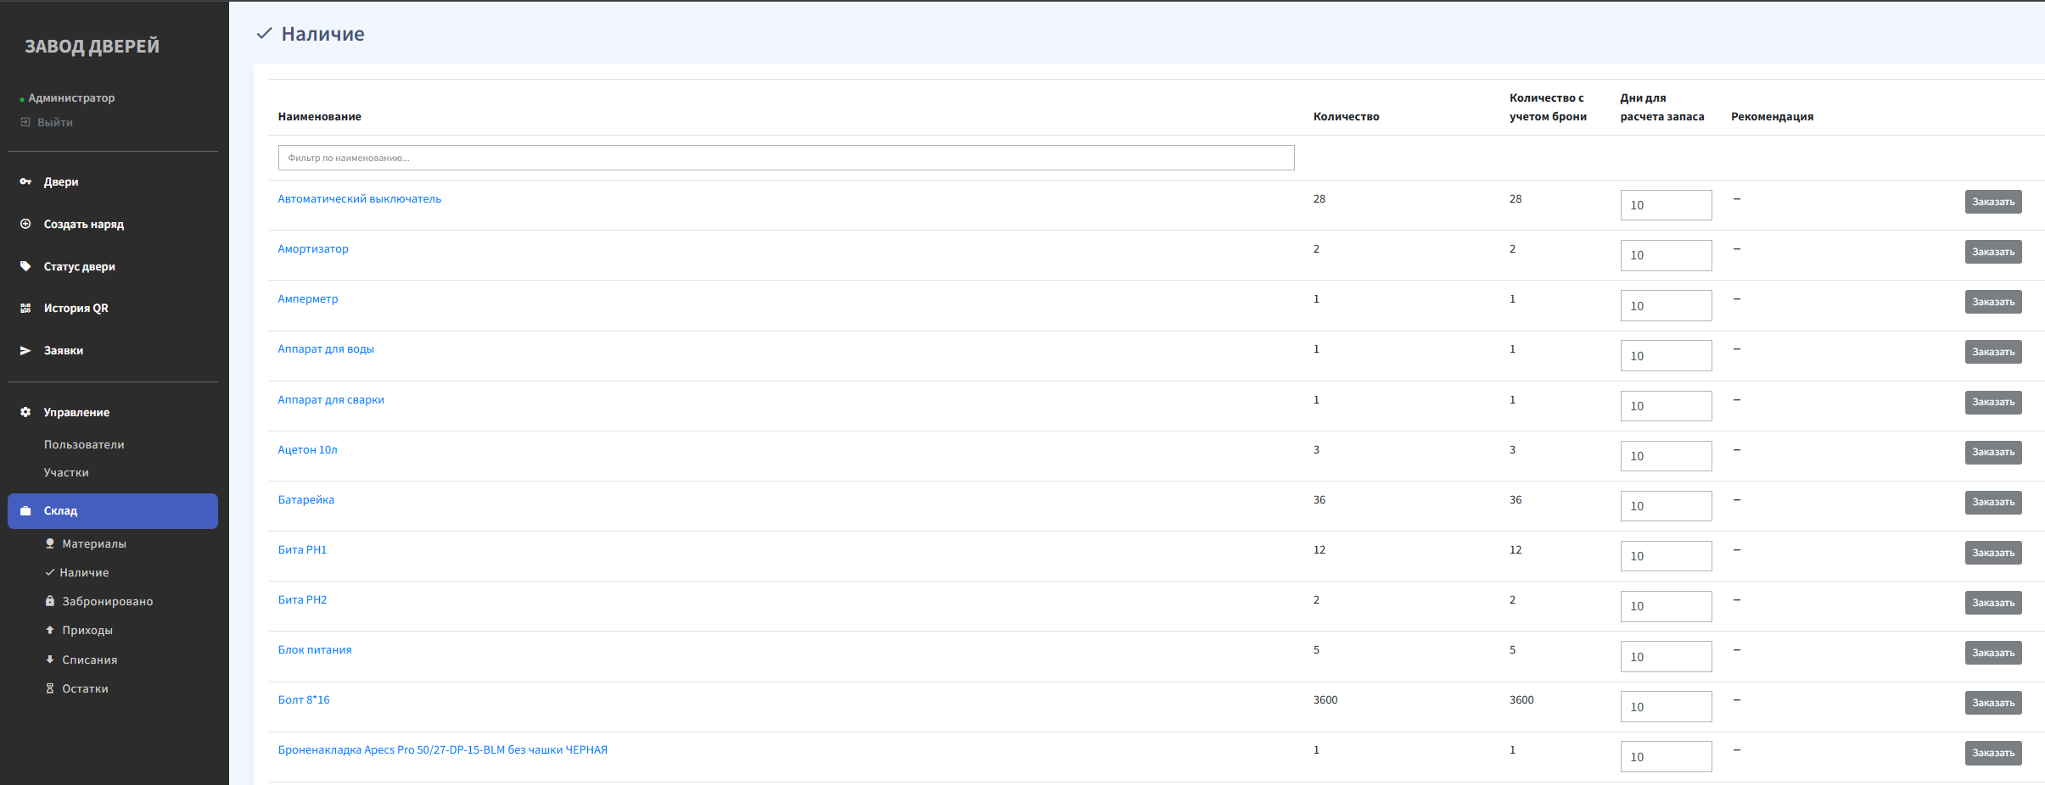Click days input for Автоматический выключатель
Viewport: 2045px width, 785px height.
click(x=1666, y=205)
